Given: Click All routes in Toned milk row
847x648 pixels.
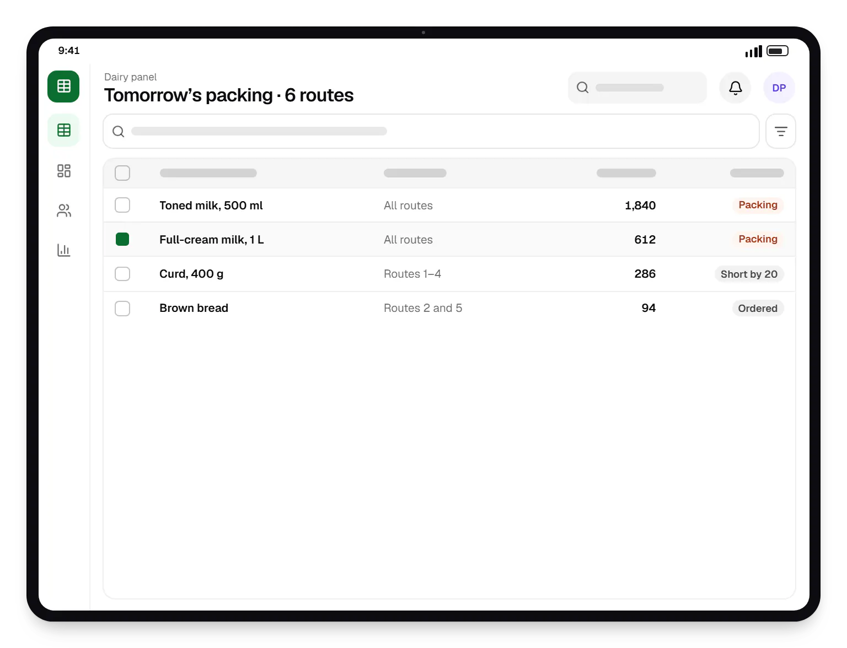Looking at the screenshot, I should tap(408, 206).
